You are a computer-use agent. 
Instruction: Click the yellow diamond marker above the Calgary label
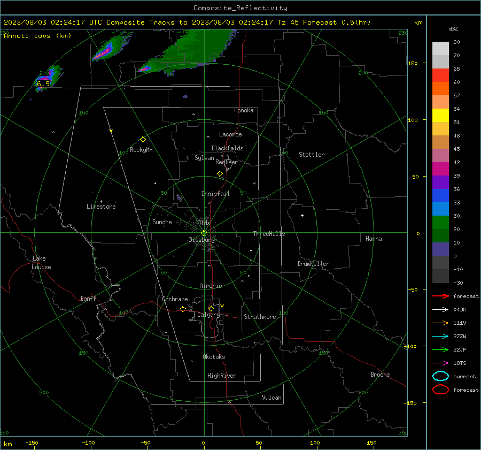pyautogui.click(x=211, y=308)
